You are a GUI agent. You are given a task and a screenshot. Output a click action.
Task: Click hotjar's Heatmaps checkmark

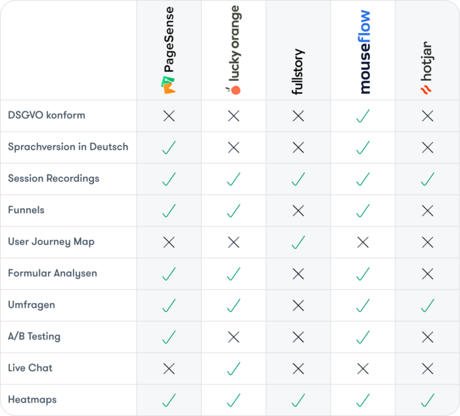pos(427,400)
